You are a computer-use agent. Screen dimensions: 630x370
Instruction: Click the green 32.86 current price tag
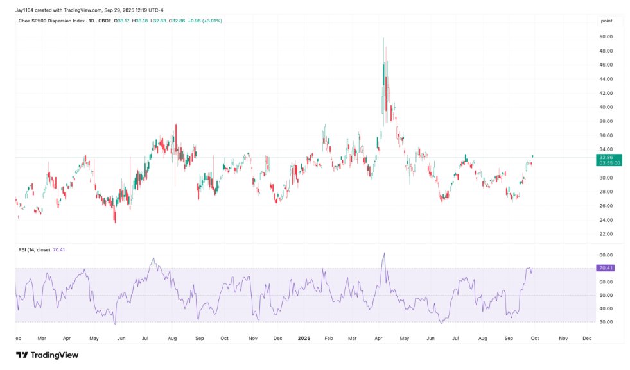606,156
